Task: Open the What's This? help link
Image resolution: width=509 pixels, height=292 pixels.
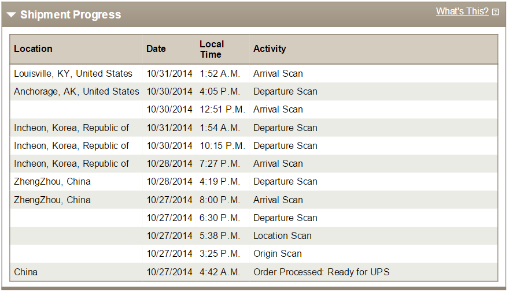Action: coord(462,12)
